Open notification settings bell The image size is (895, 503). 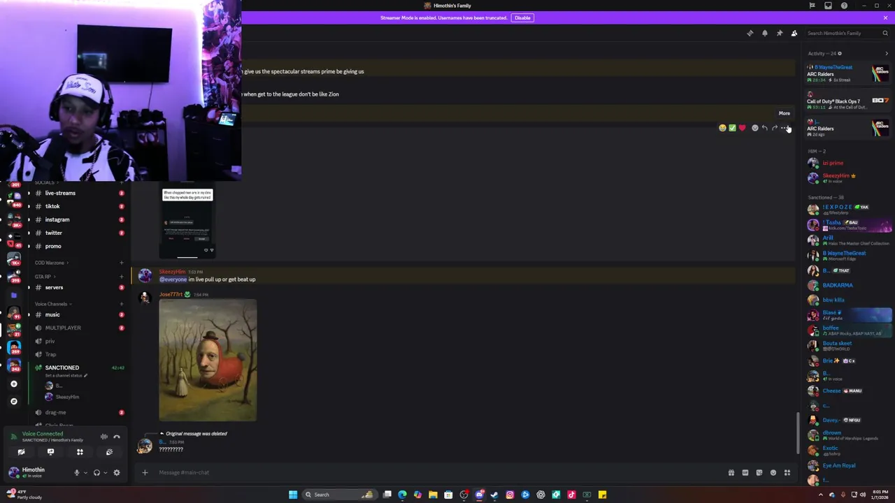(764, 33)
